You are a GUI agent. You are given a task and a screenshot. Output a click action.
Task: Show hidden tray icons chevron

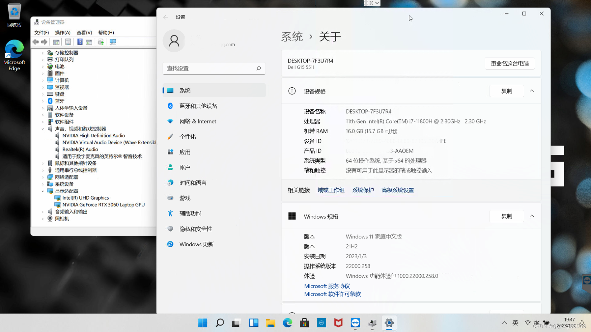click(x=505, y=323)
